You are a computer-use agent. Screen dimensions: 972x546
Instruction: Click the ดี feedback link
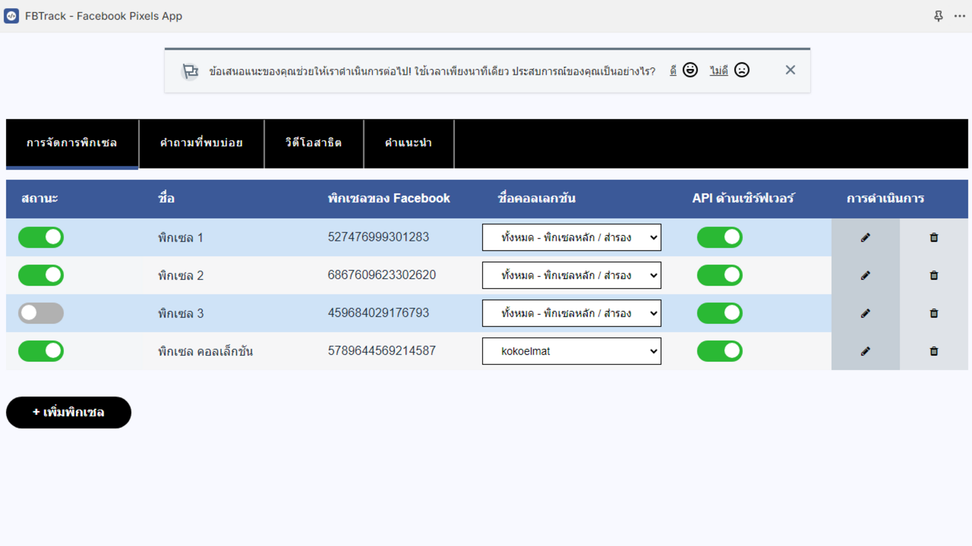click(673, 71)
